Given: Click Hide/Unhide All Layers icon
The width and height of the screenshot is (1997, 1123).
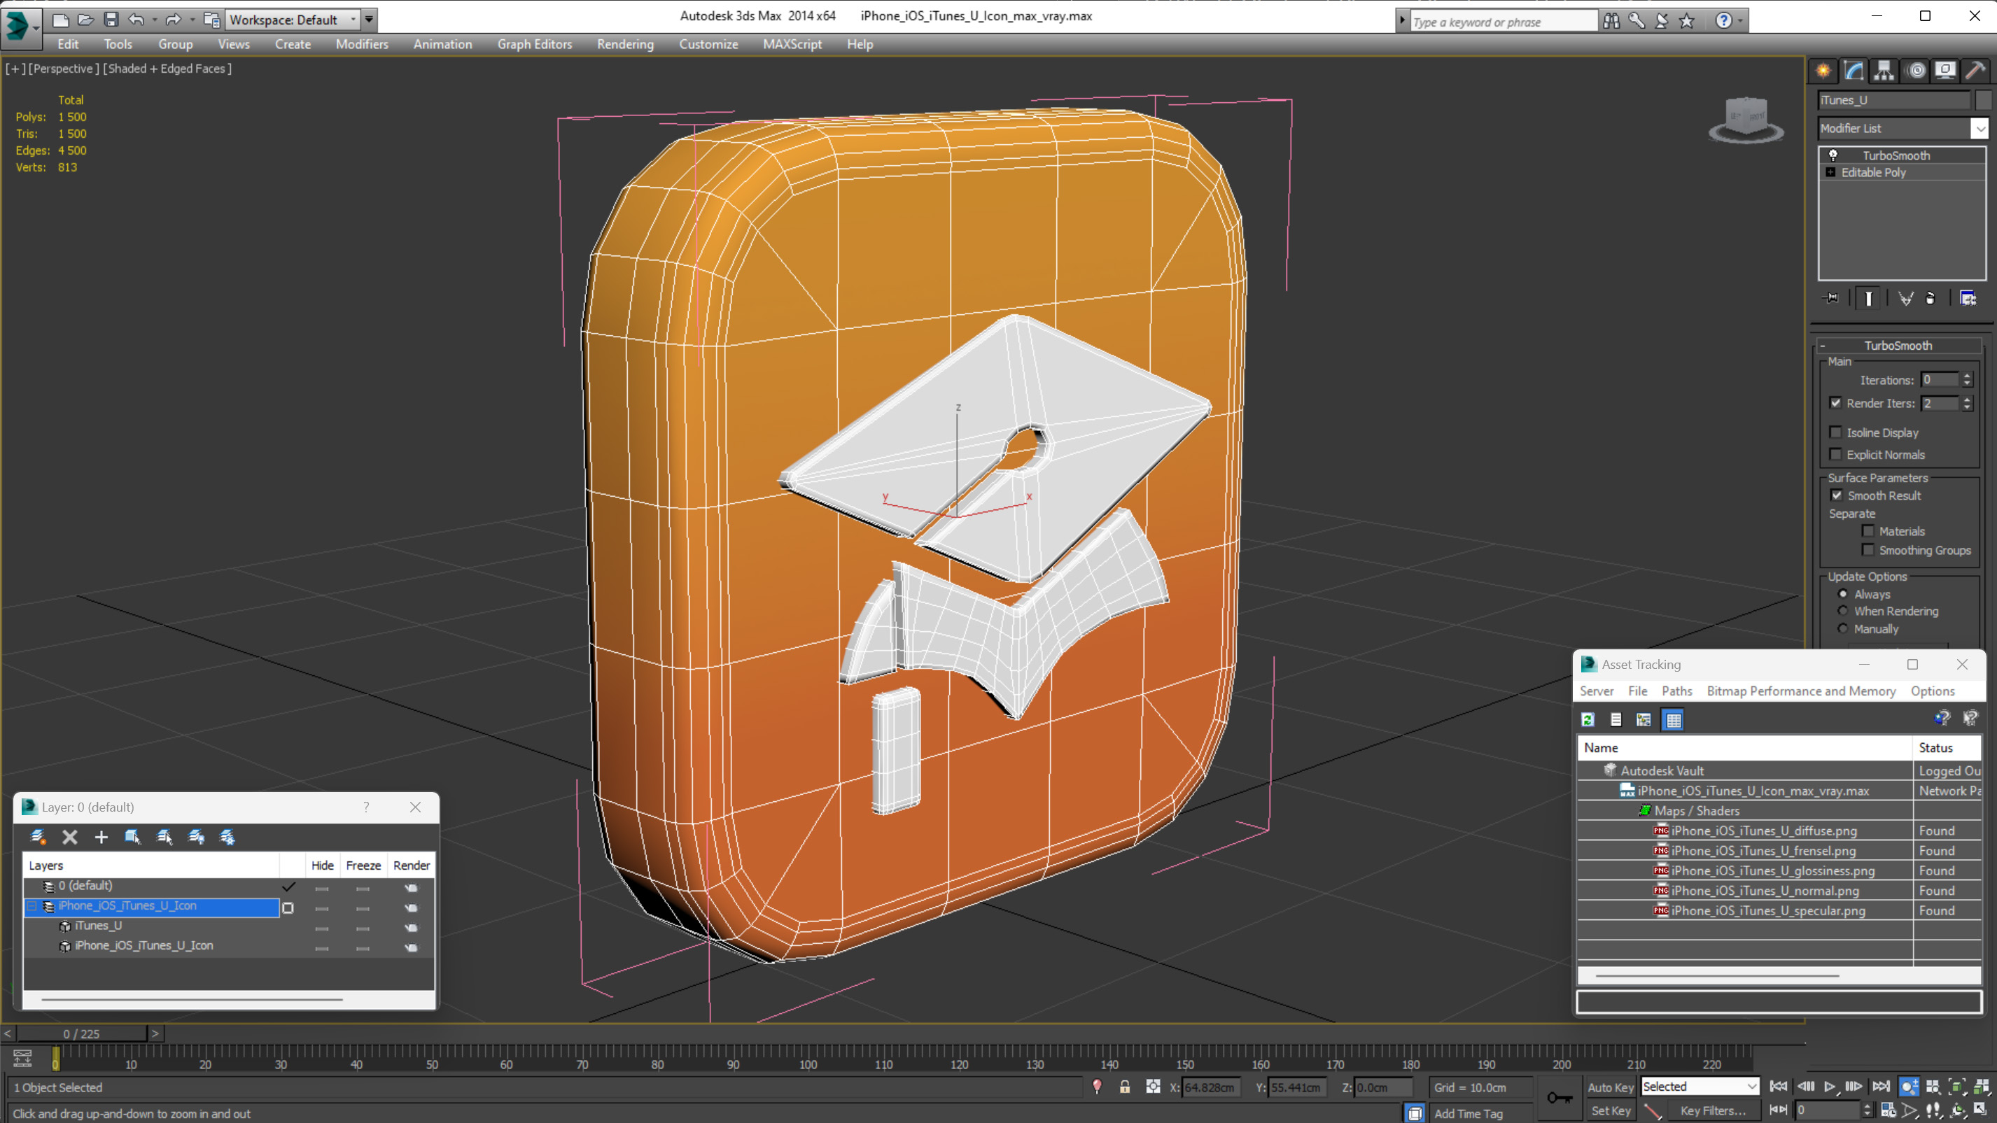Looking at the screenshot, I should pos(196,837).
